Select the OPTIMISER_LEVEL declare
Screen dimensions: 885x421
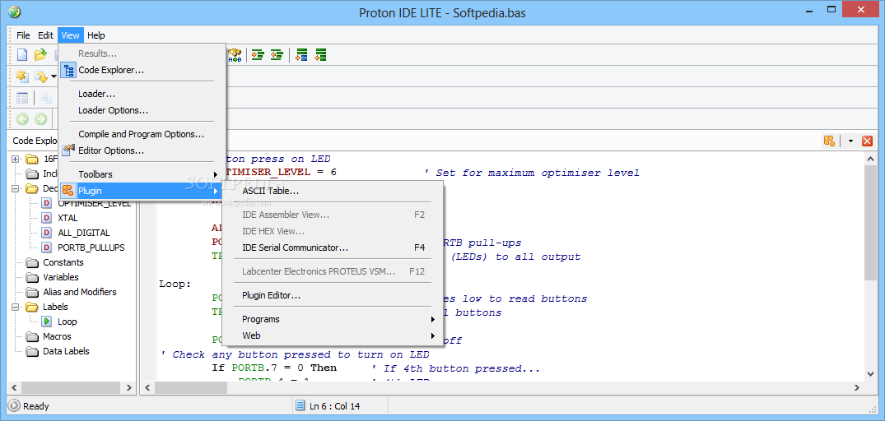point(94,203)
